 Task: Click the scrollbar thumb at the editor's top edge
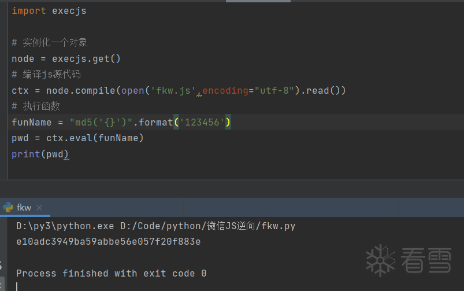click(x=258, y=1)
